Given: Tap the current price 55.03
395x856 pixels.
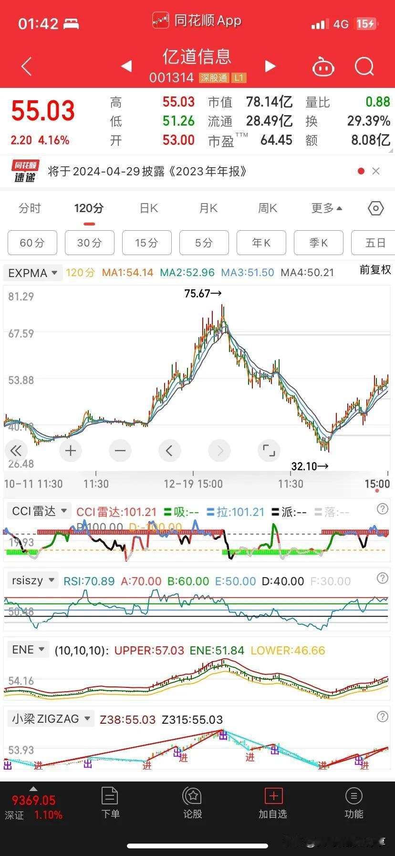Looking at the screenshot, I should point(43,111).
